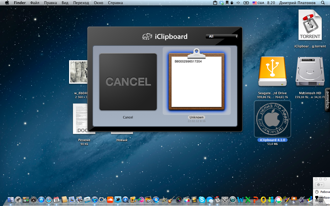Launch Microsoft Word from the Dock
This screenshot has height=206, width=330.
coord(240,200)
